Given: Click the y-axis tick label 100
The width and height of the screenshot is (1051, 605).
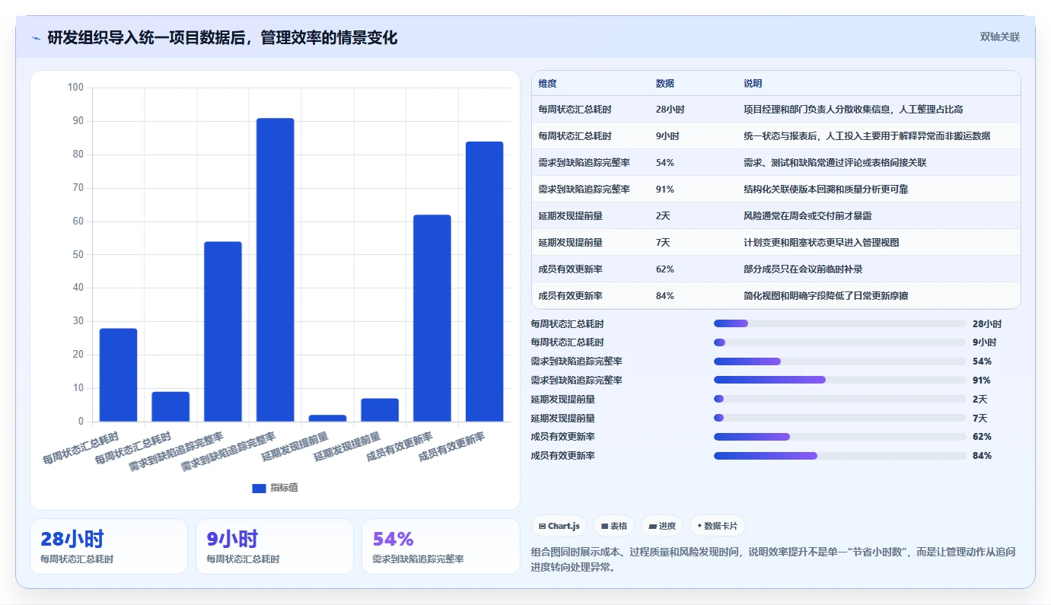Looking at the screenshot, I should coord(75,88).
